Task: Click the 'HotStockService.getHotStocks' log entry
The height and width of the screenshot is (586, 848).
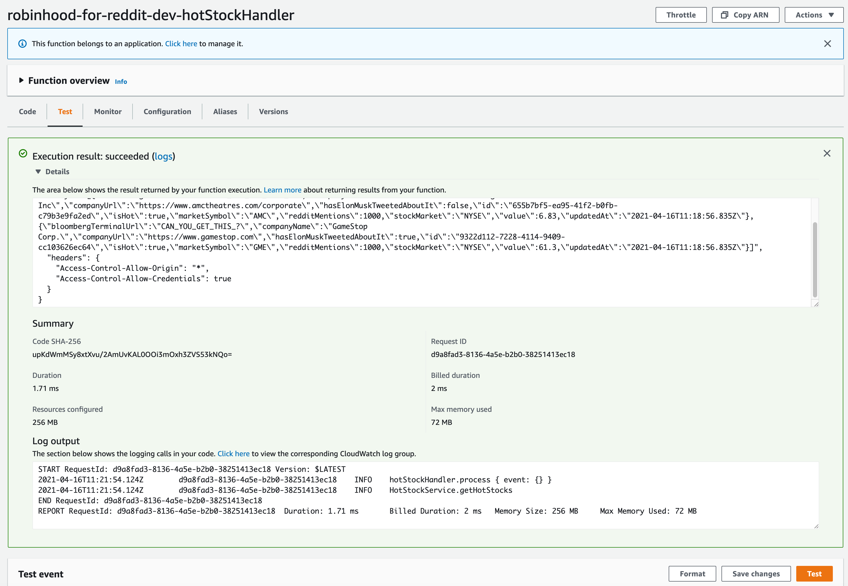Action: click(451, 490)
